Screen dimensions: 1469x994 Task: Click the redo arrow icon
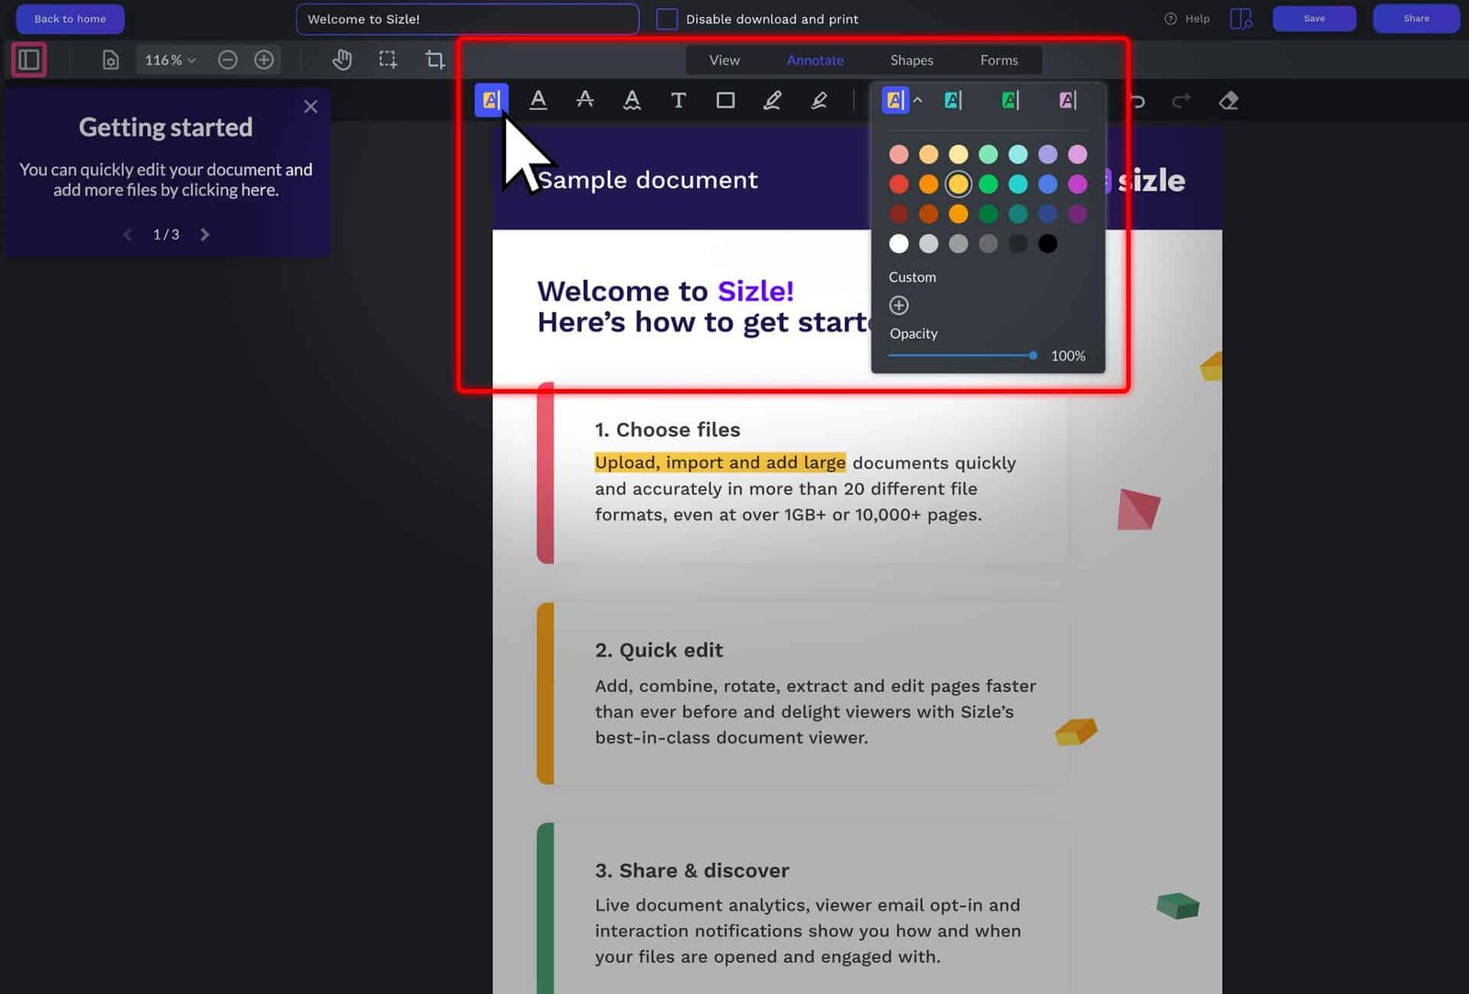click(x=1182, y=100)
